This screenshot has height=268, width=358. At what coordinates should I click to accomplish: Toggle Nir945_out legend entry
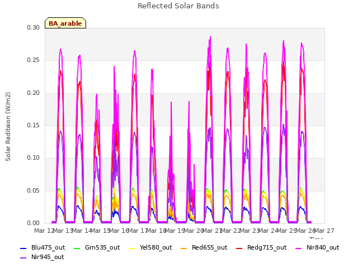click(42, 257)
